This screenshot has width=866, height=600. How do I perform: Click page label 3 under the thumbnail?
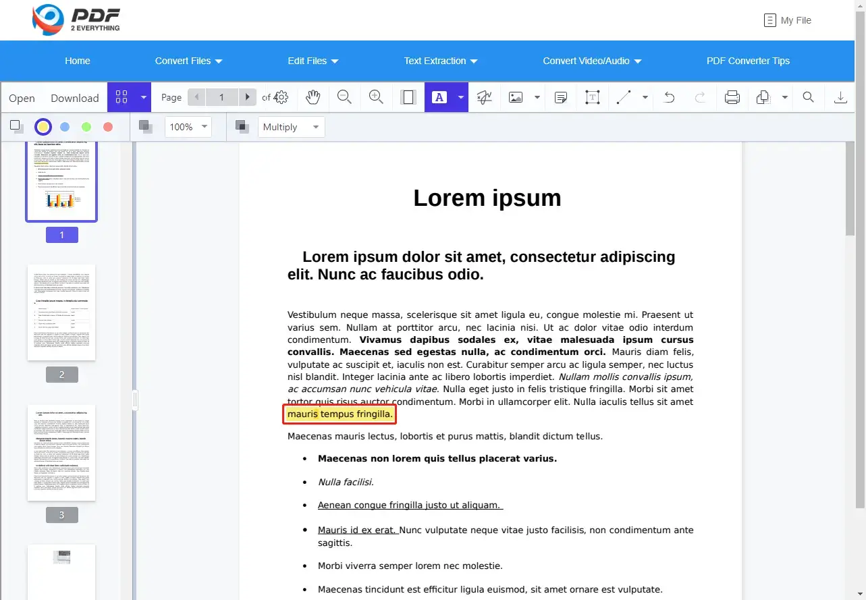(62, 515)
